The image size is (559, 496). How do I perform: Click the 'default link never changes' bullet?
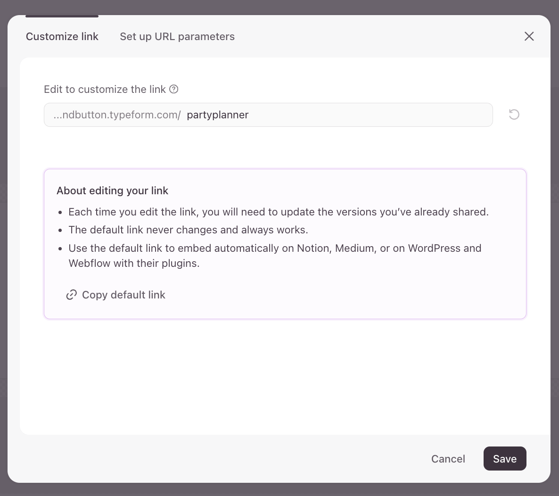tap(188, 230)
